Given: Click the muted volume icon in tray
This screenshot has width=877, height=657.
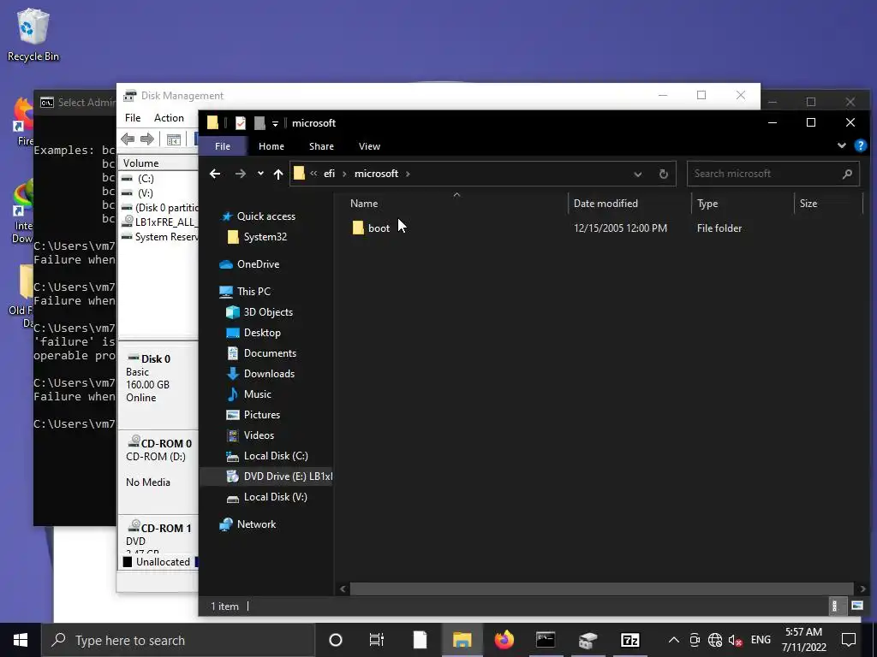Looking at the screenshot, I should (735, 640).
